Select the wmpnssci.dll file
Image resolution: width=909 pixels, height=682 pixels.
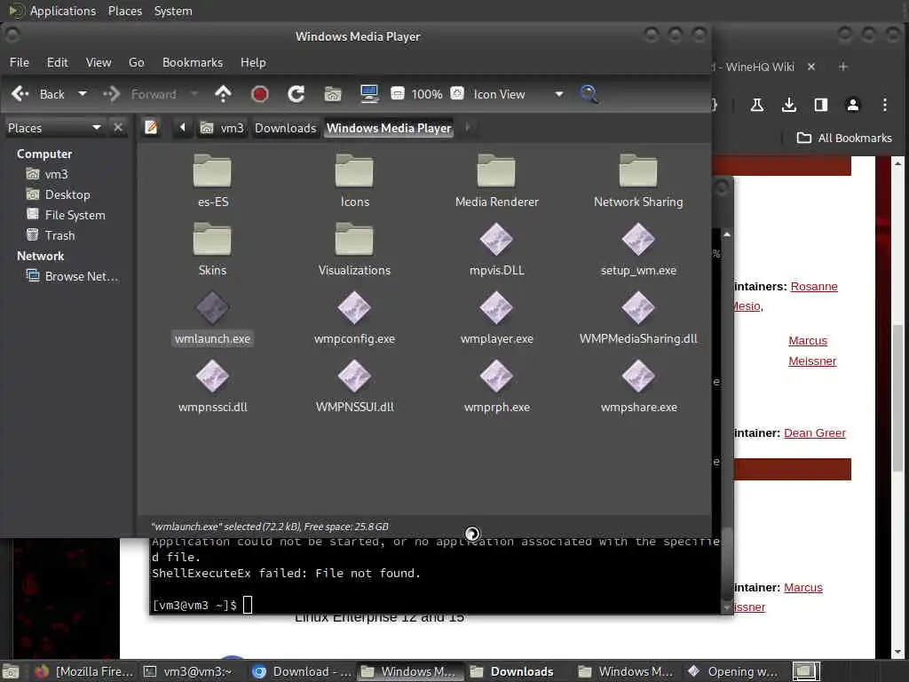(213, 386)
